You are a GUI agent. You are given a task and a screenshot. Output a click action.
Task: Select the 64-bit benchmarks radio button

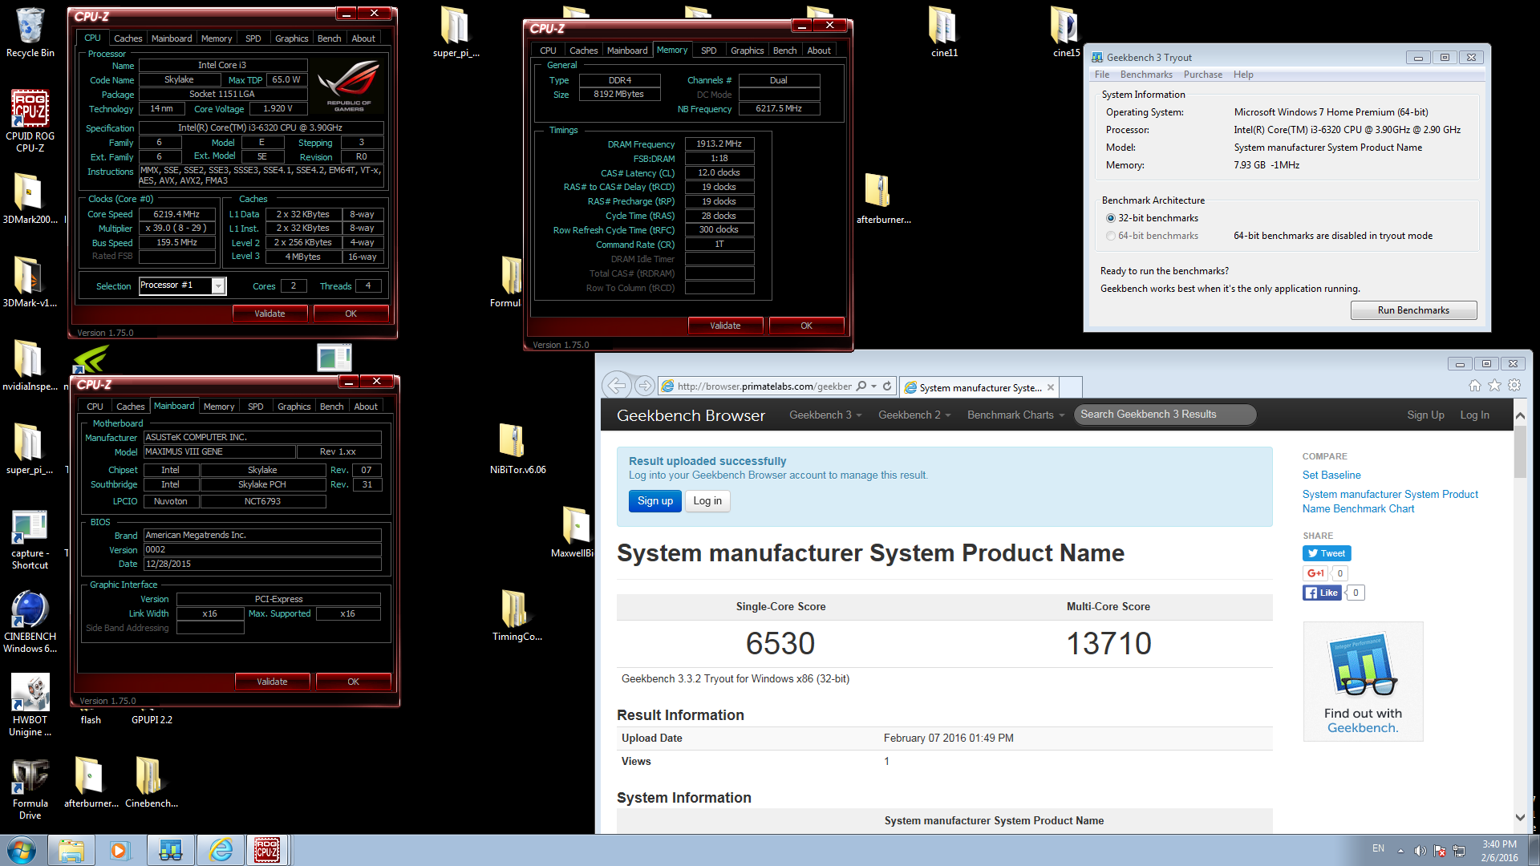(1111, 236)
